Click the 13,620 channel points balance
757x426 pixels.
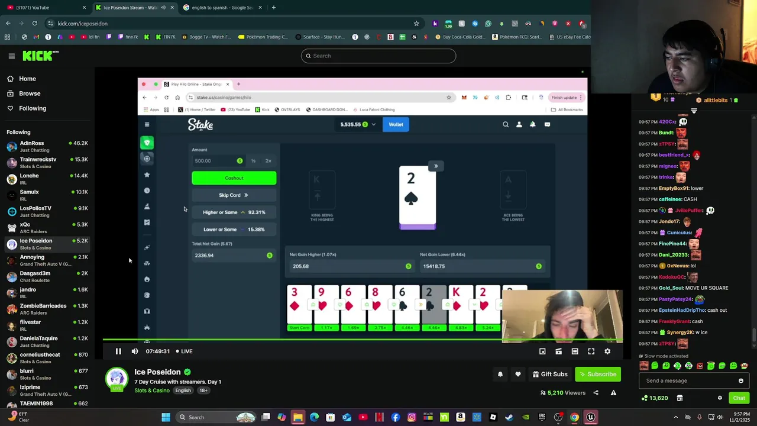(654, 398)
